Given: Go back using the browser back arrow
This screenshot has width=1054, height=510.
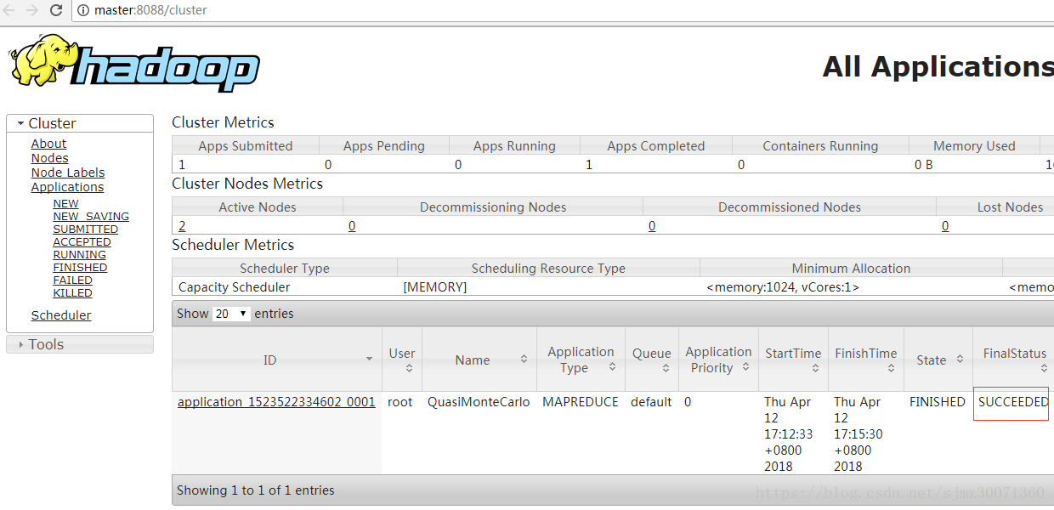Looking at the screenshot, I should tap(8, 10).
